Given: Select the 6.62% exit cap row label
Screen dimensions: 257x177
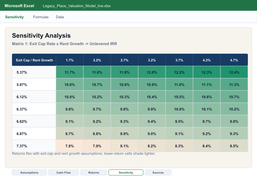Looking at the screenshot, I should tap(34, 121).
